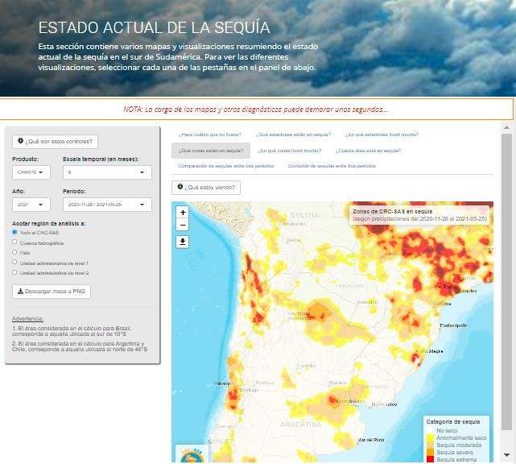The image size is (516, 464).
Task: Click the CRC-SAS logo on the map
Action: pos(192,455)
